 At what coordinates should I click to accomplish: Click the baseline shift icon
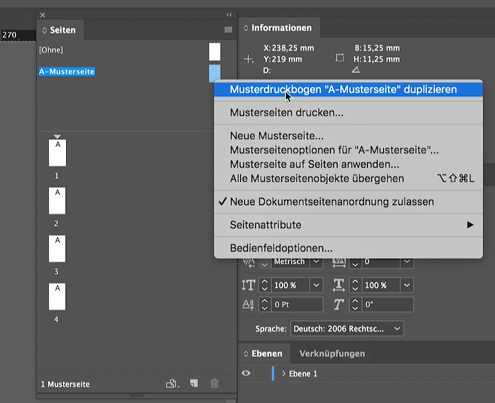[248, 305]
